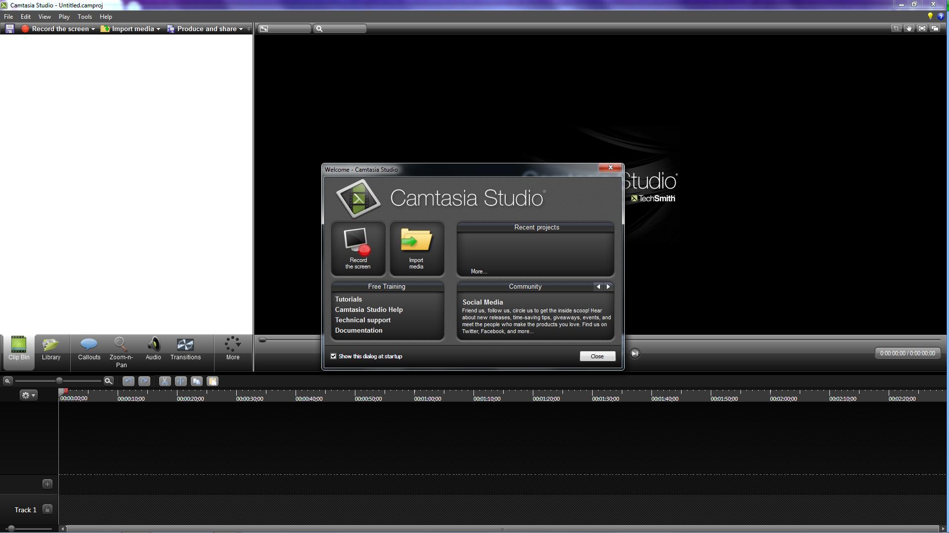Go to next Community item arrow
This screenshot has width=949, height=533.
608,287
